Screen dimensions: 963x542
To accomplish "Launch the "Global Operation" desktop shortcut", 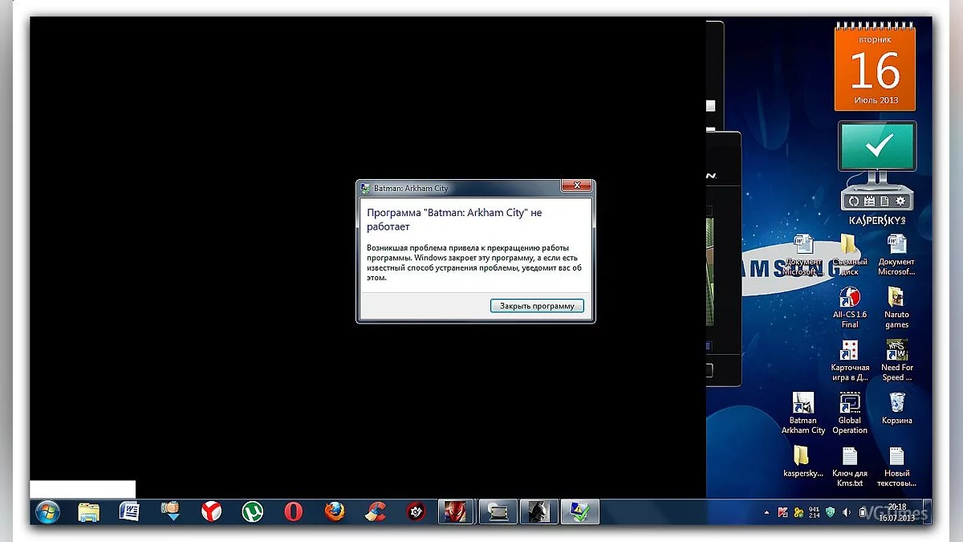I will coord(849,413).
